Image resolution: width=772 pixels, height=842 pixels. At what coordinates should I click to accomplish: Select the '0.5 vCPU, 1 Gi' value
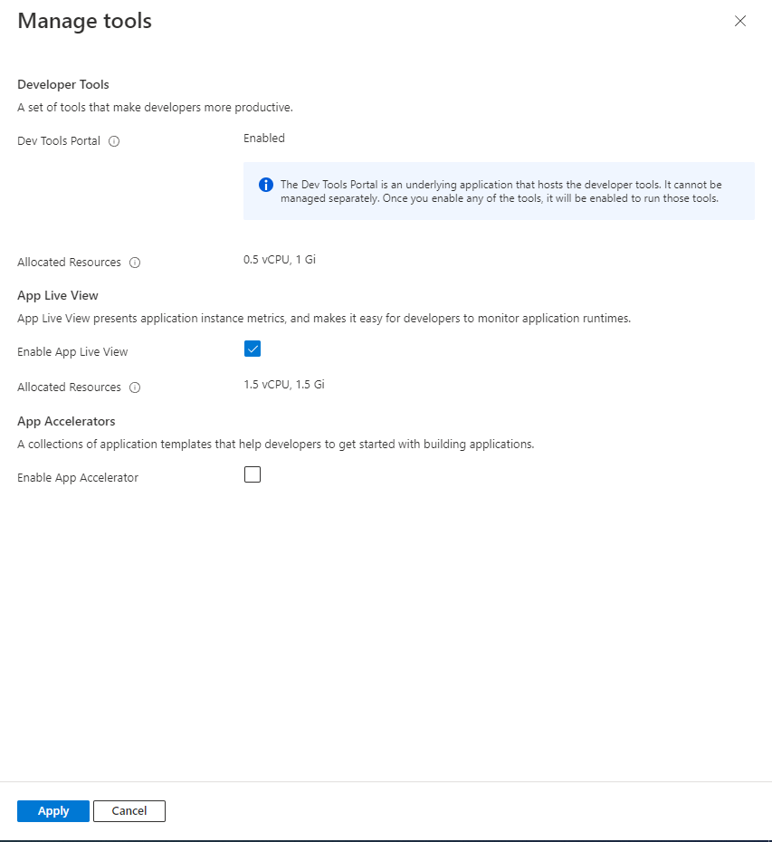(x=280, y=259)
